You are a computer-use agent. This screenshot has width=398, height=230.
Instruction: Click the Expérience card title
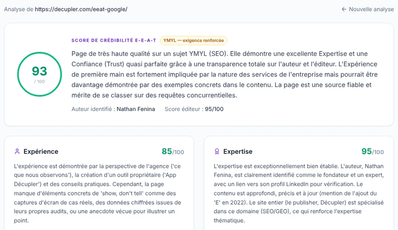click(x=41, y=152)
